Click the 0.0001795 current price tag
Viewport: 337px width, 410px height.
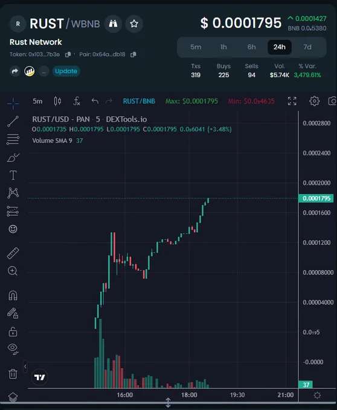[316, 198]
